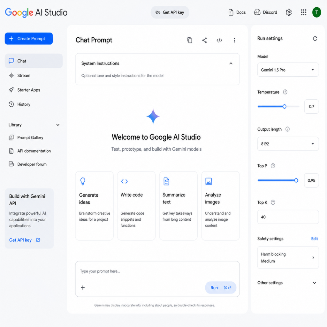The width and height of the screenshot is (327, 327).
Task: Click the Build with Gemini API heading
Action: [x=27, y=200]
